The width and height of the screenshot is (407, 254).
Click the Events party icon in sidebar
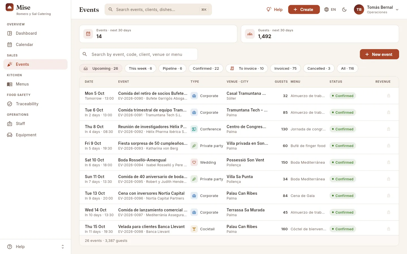pos(10,64)
